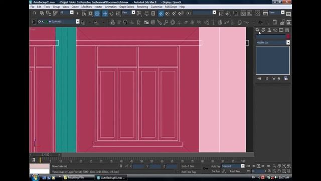Click the Unlink Selection tool

click(x=49, y=14)
